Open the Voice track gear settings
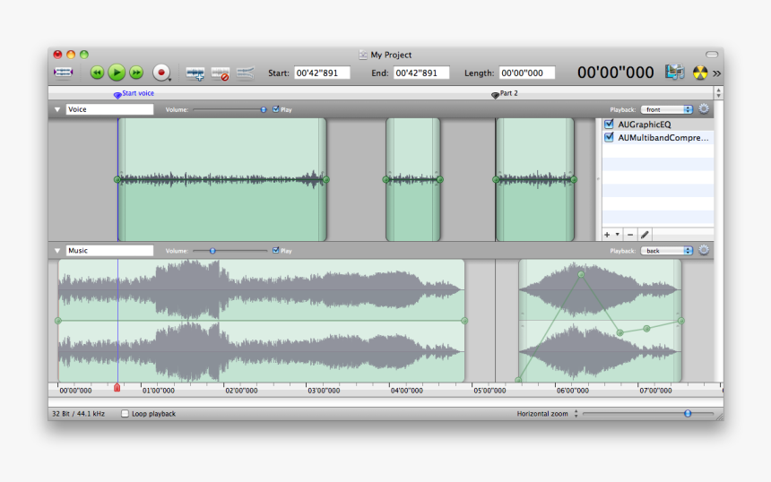The image size is (771, 482). [704, 109]
